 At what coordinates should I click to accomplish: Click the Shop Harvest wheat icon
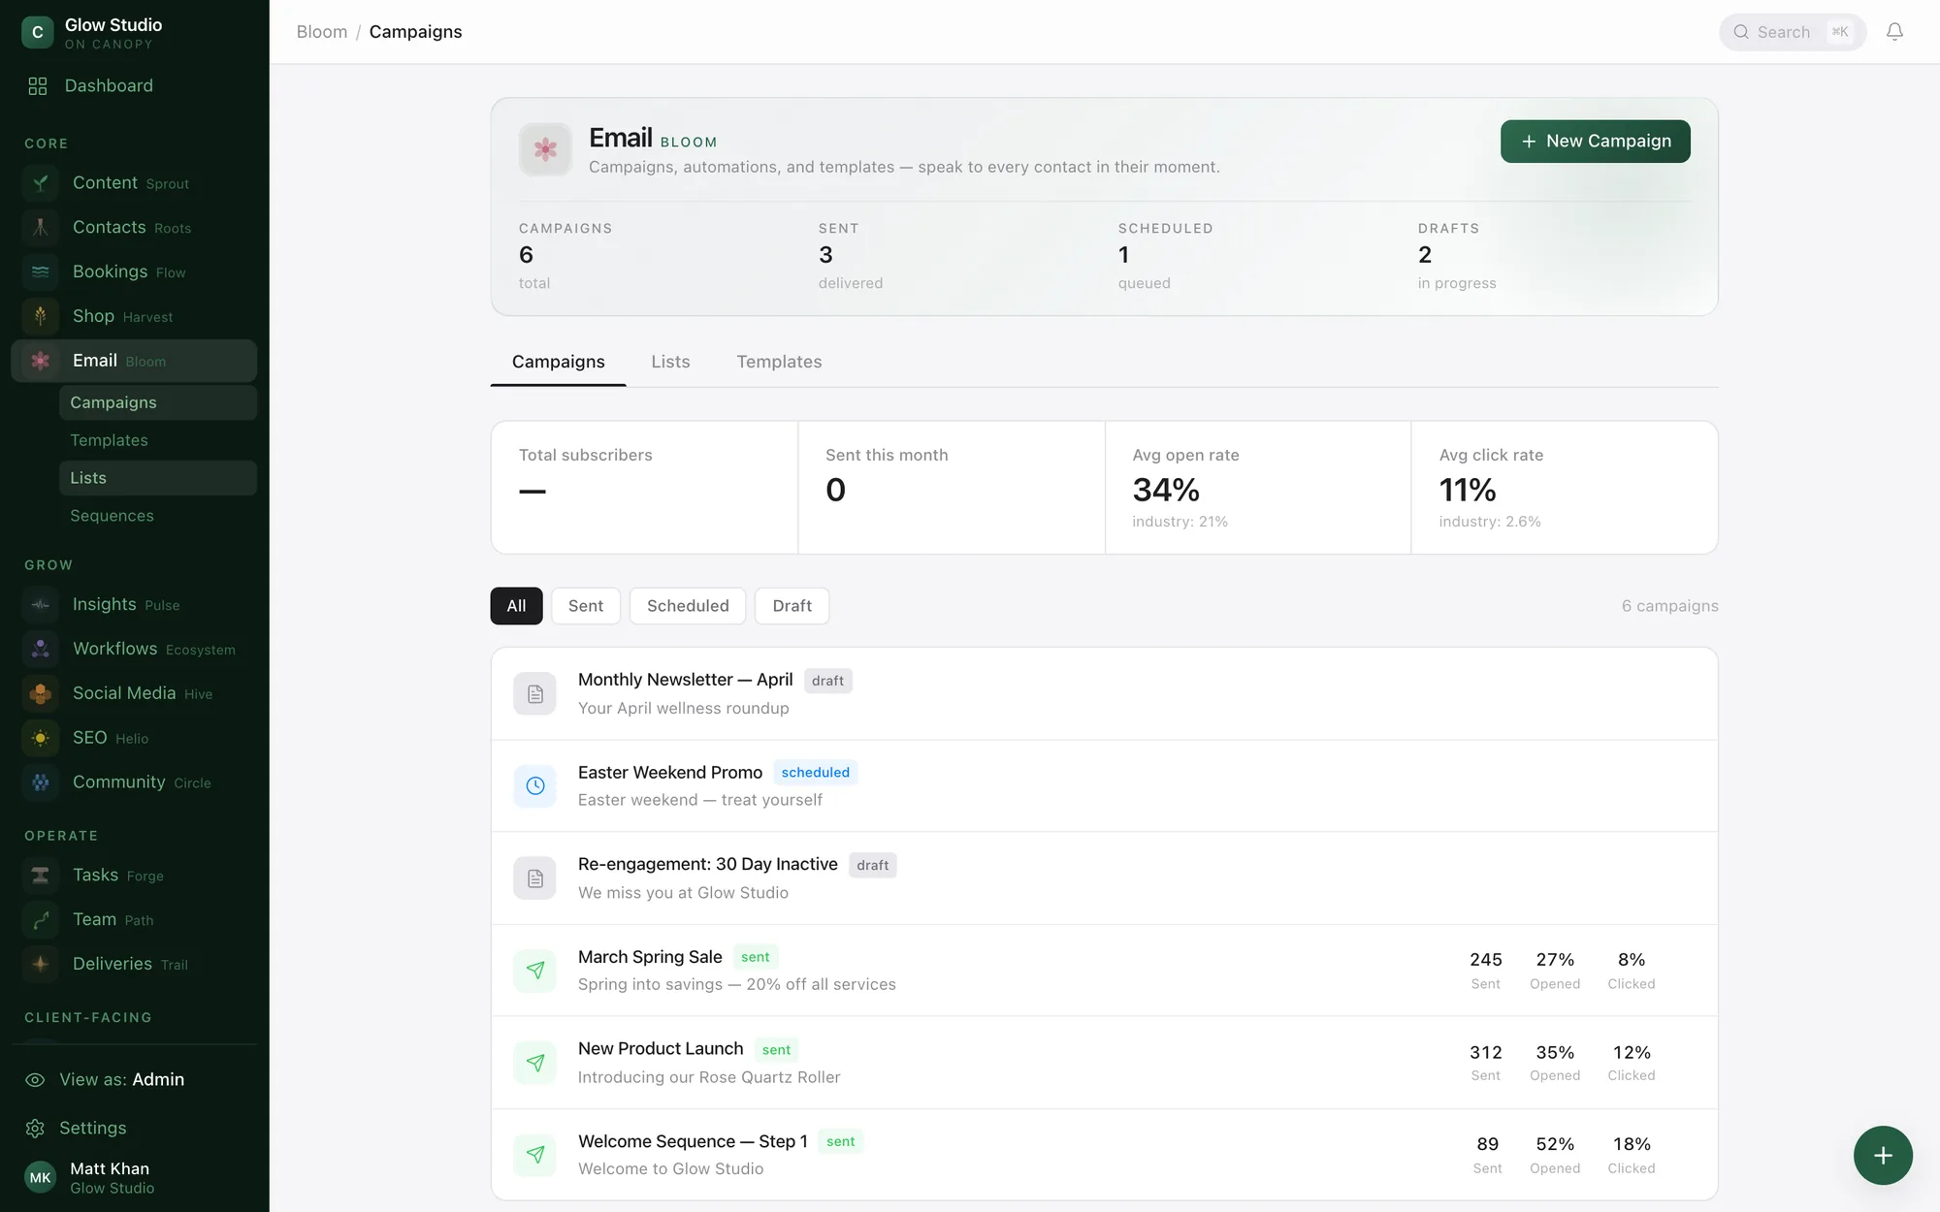pyautogui.click(x=41, y=317)
